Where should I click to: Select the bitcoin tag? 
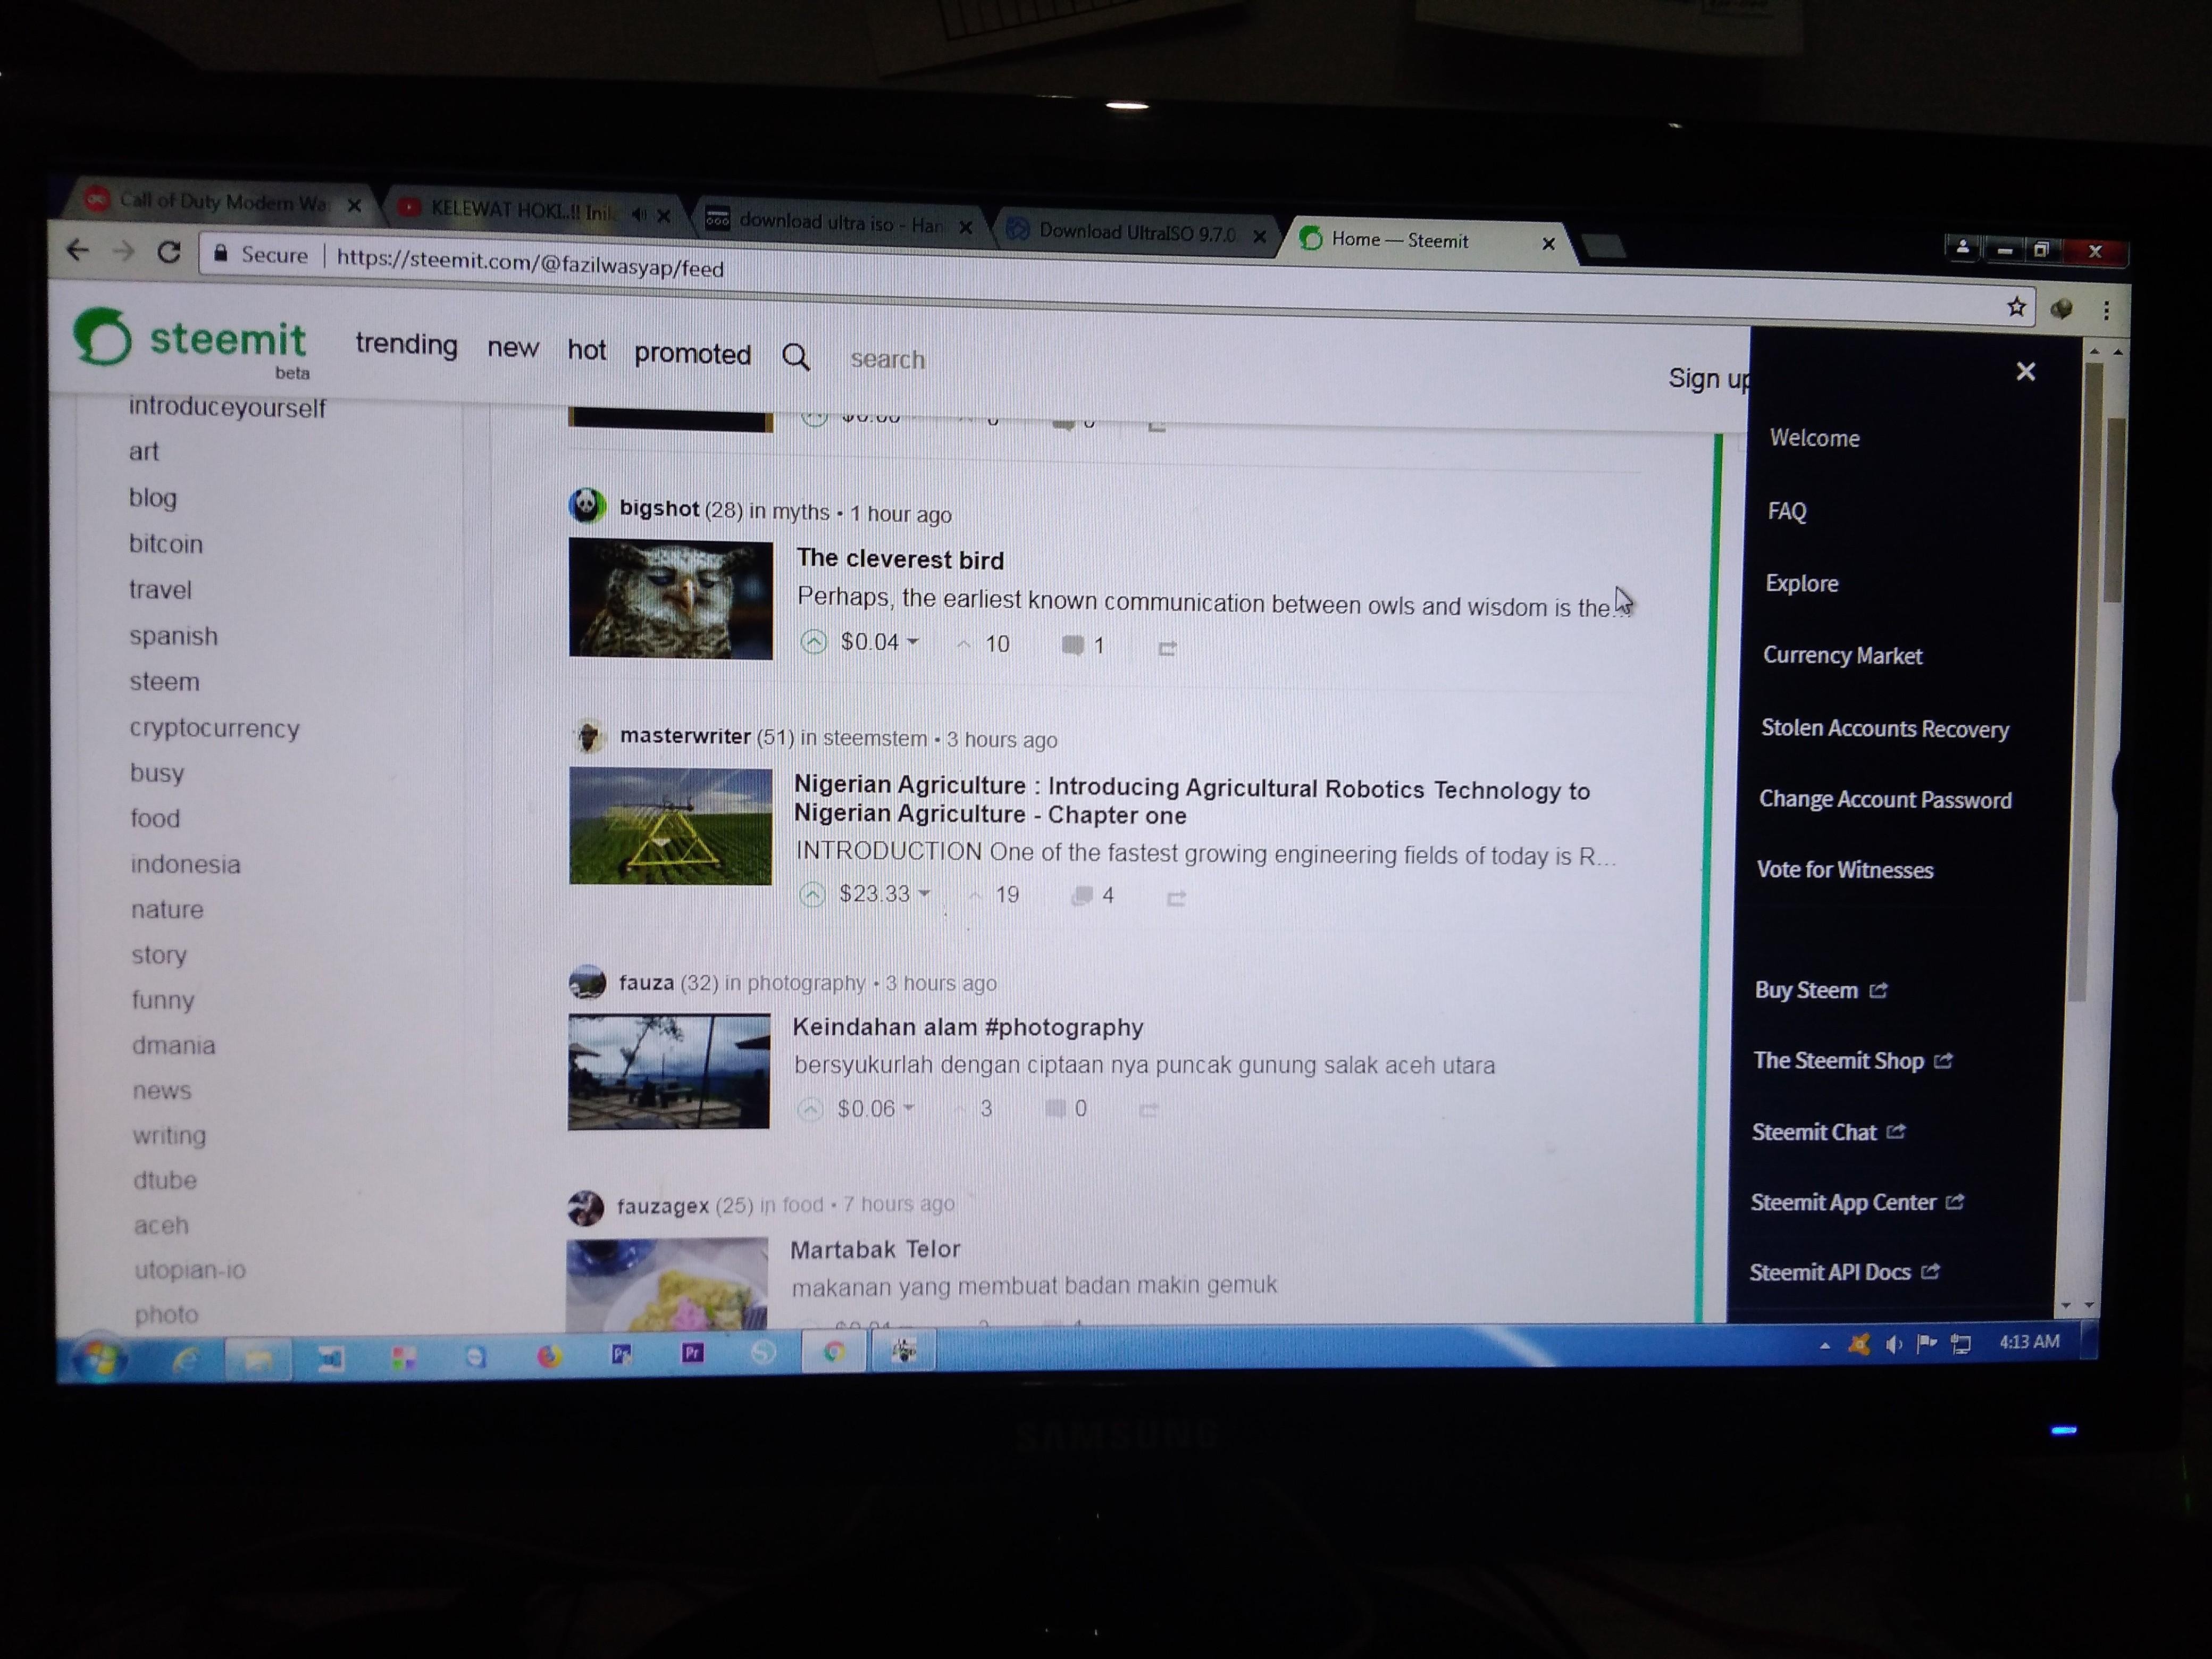166,544
